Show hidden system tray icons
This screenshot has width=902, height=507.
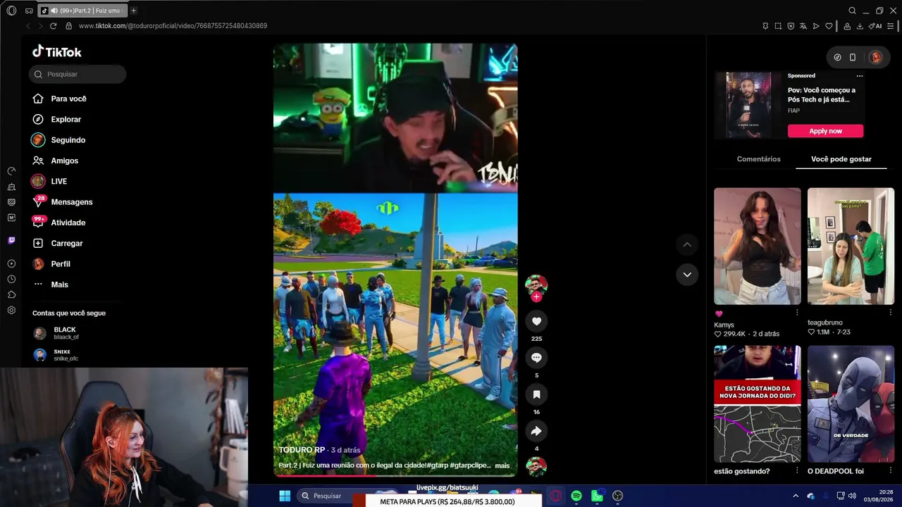point(796,496)
